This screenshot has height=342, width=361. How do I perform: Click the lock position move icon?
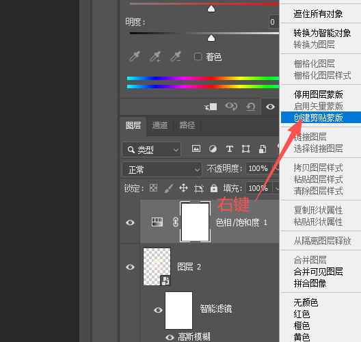[183, 188]
